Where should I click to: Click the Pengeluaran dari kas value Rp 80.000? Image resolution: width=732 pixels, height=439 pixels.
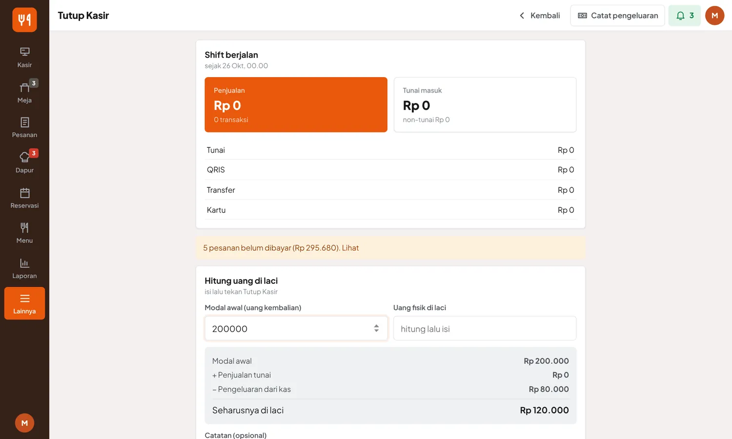click(549, 389)
